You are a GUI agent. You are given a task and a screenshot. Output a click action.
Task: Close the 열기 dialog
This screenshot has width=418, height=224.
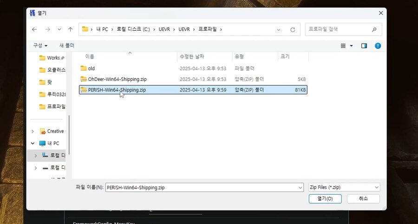click(x=381, y=13)
